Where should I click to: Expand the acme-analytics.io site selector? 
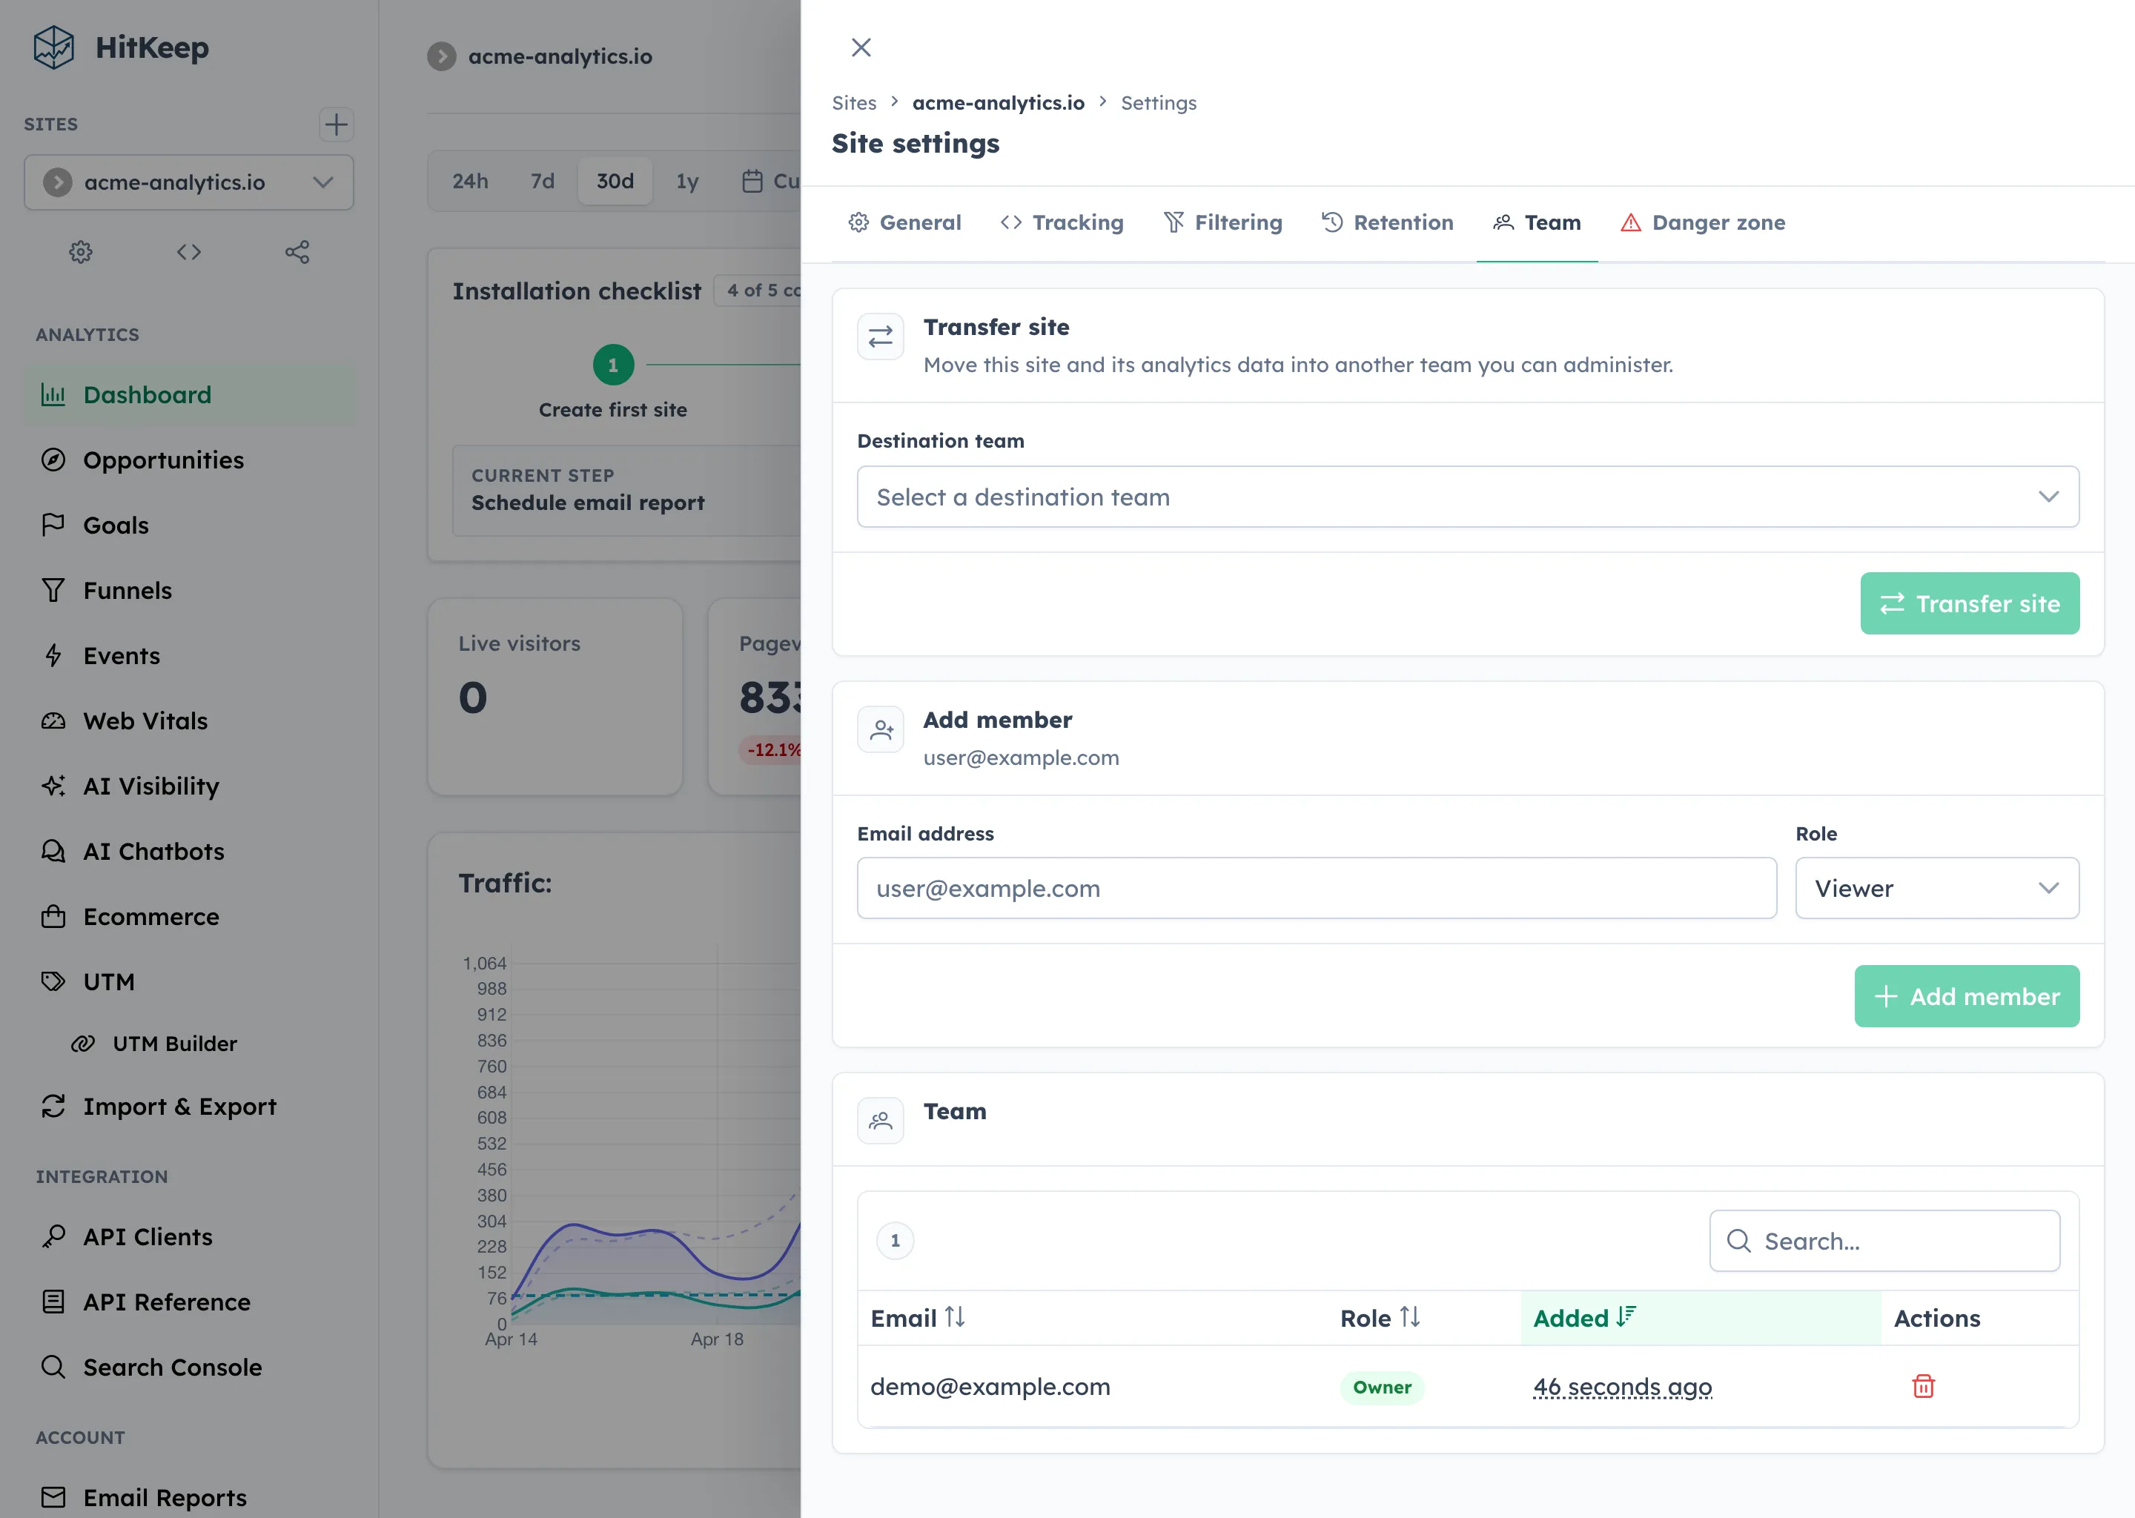tap(189, 182)
